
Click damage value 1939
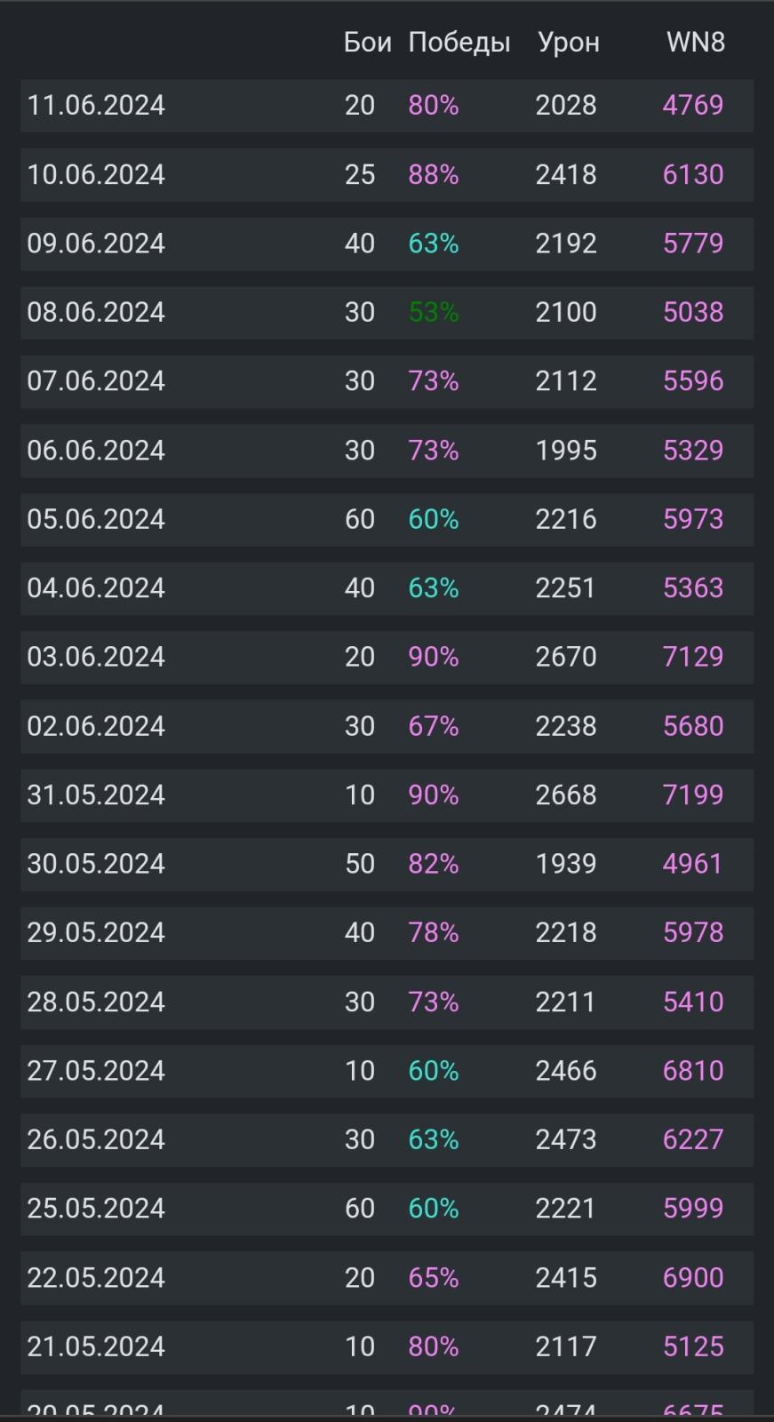point(565,864)
